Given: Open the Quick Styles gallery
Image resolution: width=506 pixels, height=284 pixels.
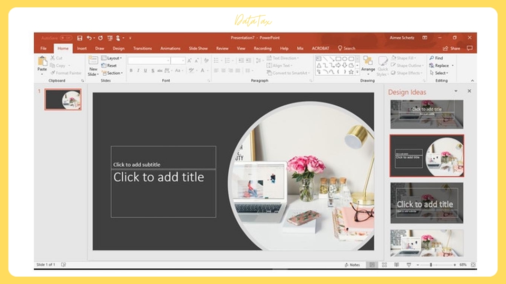Looking at the screenshot, I should tap(383, 66).
